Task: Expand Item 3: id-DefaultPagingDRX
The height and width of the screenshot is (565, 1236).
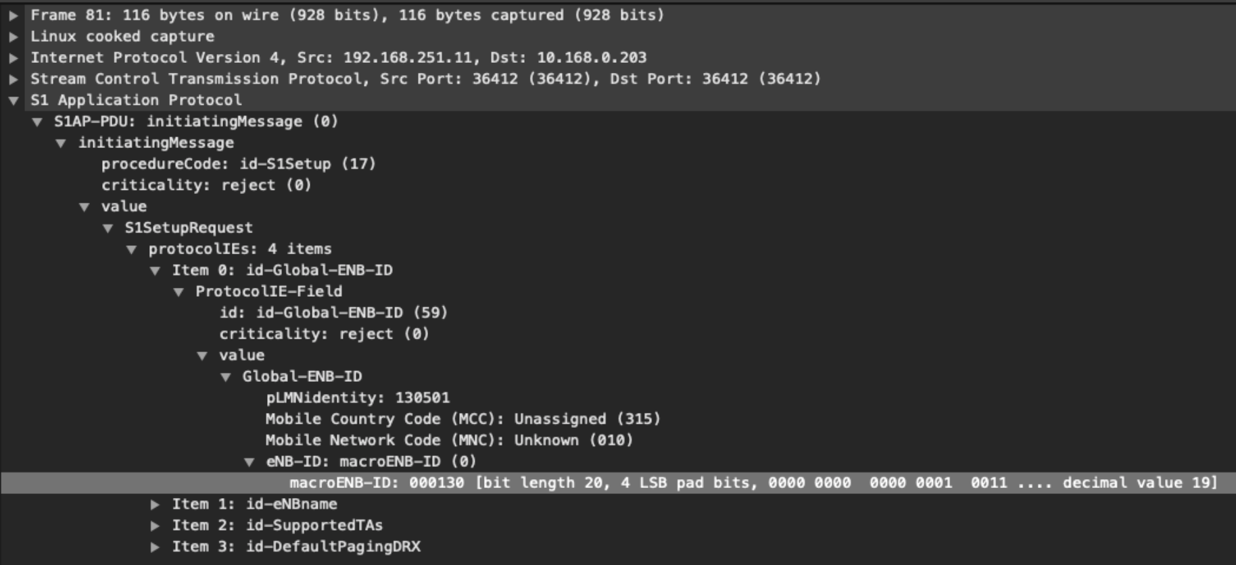Action: (156, 547)
